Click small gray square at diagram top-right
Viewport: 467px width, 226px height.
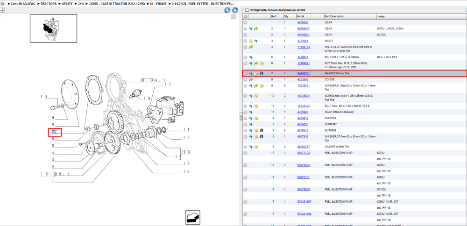234,17
